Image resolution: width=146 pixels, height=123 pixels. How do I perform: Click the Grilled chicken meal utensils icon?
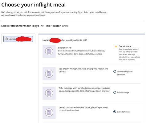click(x=49, y=113)
